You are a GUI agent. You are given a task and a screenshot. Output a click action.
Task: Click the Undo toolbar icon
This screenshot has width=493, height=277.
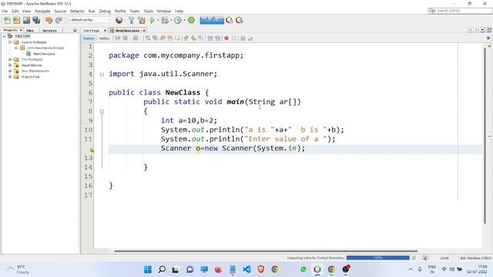pos(49,21)
